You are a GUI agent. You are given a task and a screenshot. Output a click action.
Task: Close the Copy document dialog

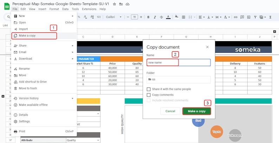pos(207,47)
